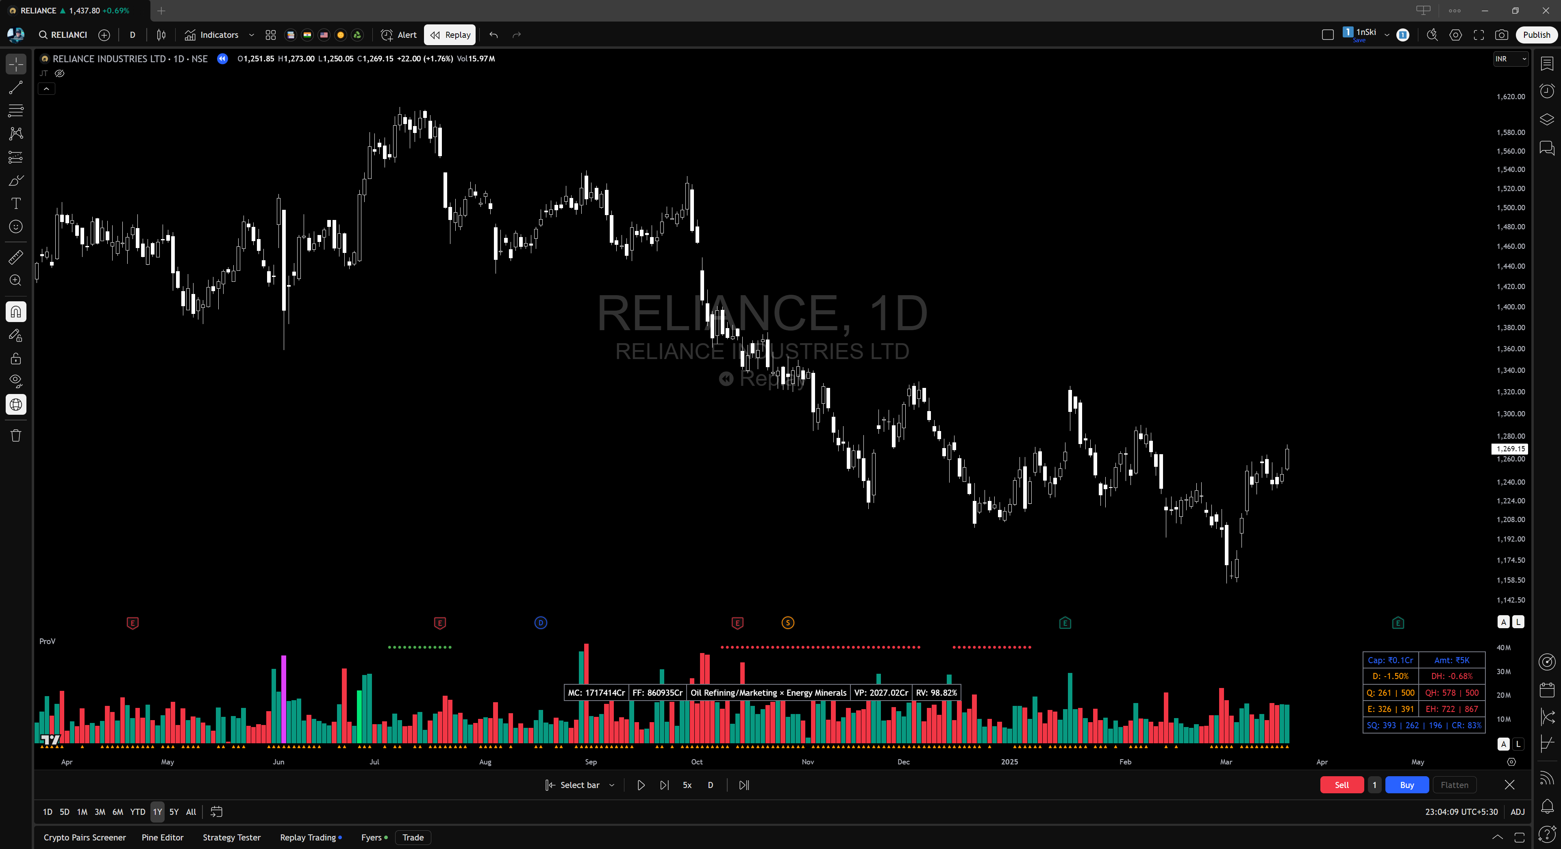1561x849 pixels.
Task: Choose the trend line drawing tool
Action: (16, 87)
